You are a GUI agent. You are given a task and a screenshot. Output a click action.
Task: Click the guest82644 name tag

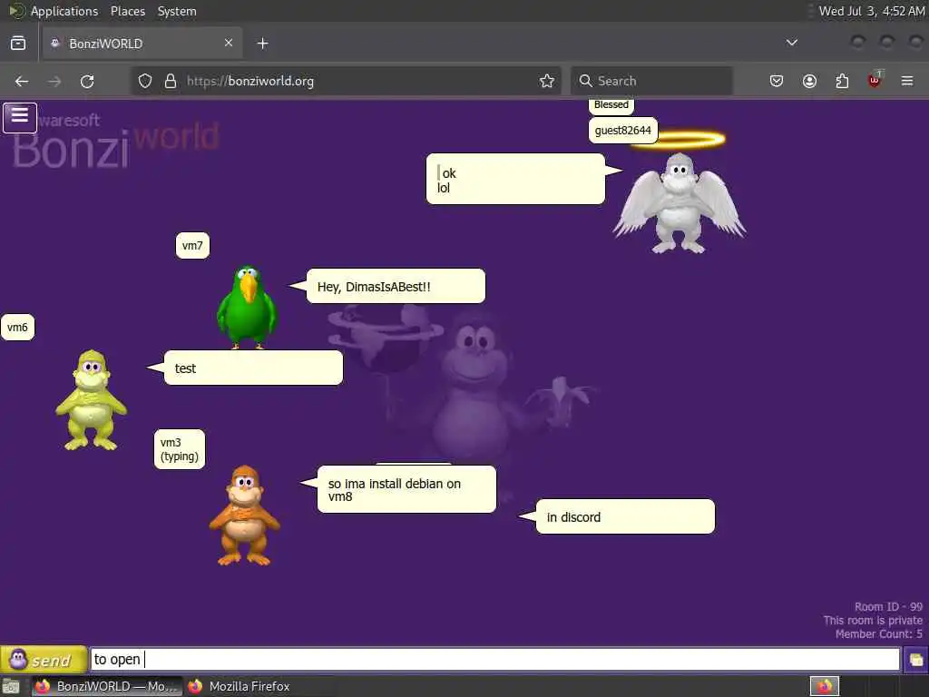click(622, 131)
